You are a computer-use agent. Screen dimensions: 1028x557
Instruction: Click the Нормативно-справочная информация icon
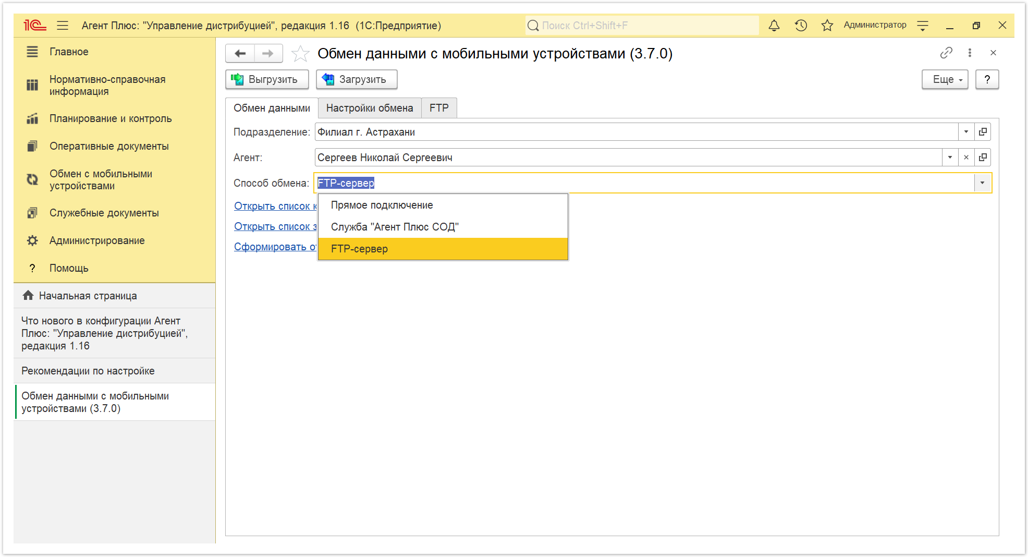32,85
